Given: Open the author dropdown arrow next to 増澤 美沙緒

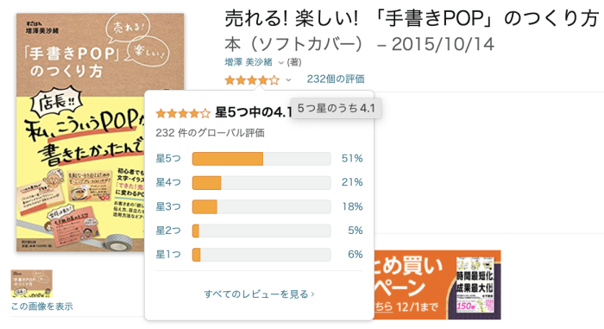Looking at the screenshot, I should [x=280, y=63].
